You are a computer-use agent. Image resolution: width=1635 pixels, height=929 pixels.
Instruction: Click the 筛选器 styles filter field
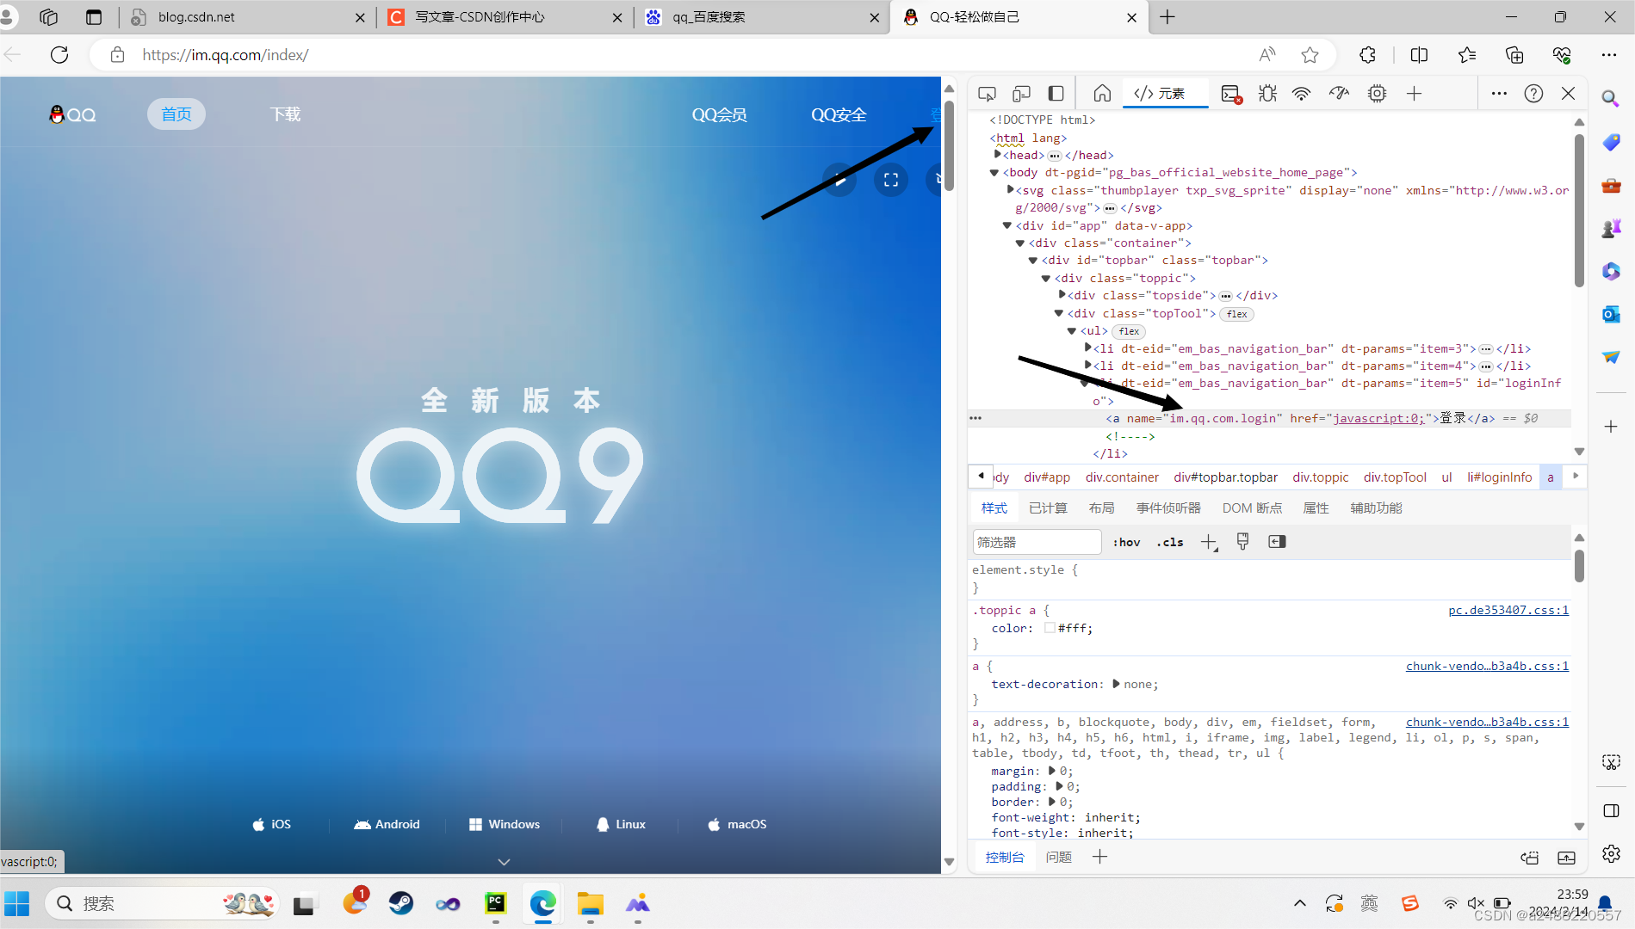point(1037,542)
